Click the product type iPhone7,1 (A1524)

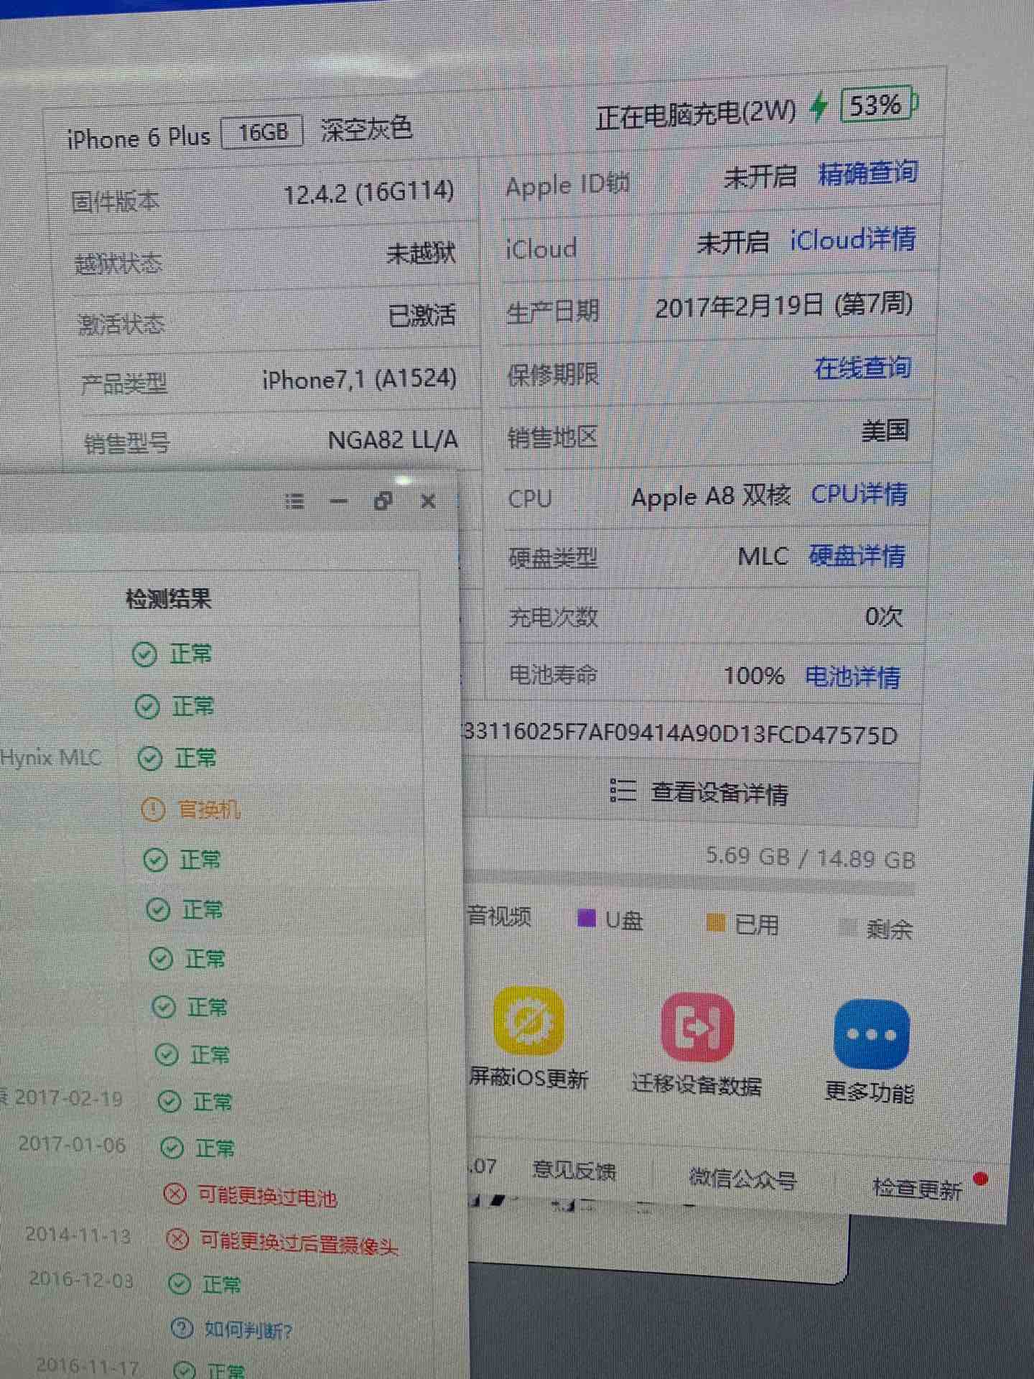pos(360,379)
